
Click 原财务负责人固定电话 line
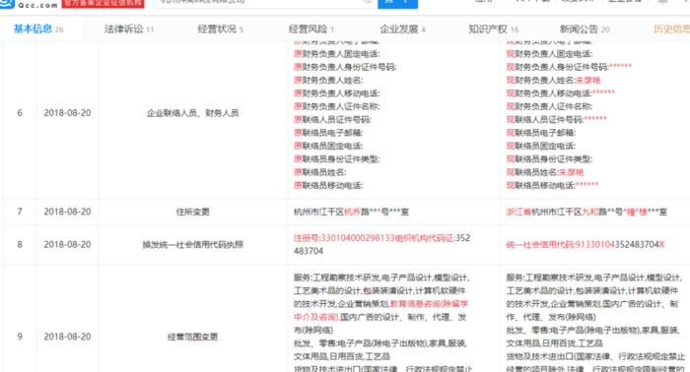pyautogui.click(x=337, y=54)
